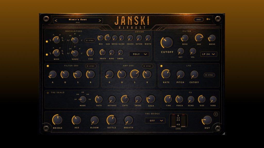Toggle the oscillator SYNC switch
Viewport: 264px width, 148px height.
[90, 40]
